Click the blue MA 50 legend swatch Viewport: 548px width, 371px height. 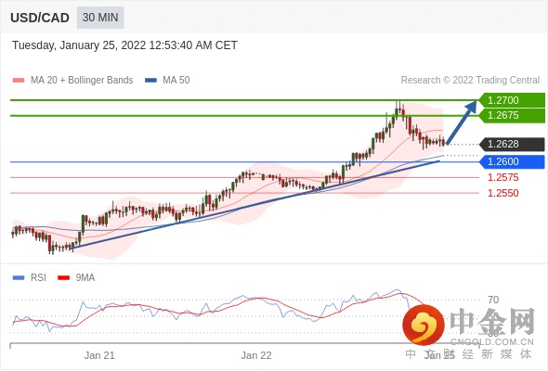[150, 81]
